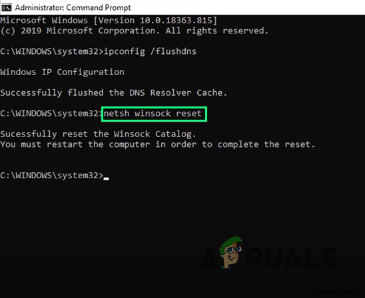
Task: Click the Microsoft Windows version line
Action: [x=109, y=21]
